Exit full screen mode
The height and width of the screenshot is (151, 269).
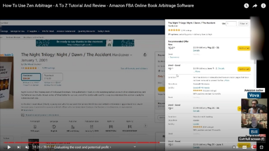tap(261, 147)
